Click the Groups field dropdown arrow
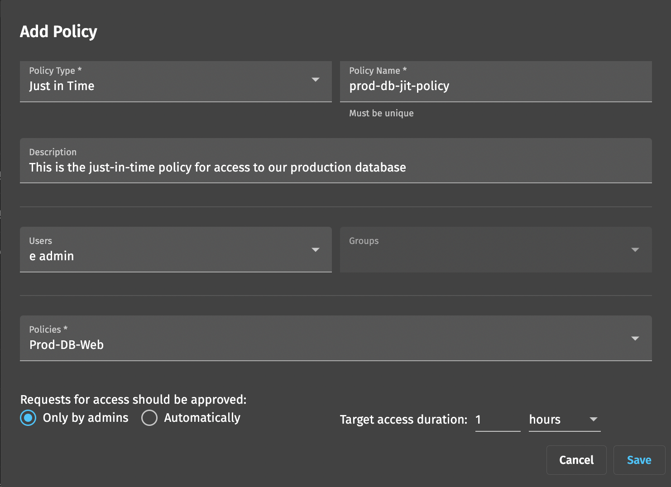671x487 pixels. (635, 250)
